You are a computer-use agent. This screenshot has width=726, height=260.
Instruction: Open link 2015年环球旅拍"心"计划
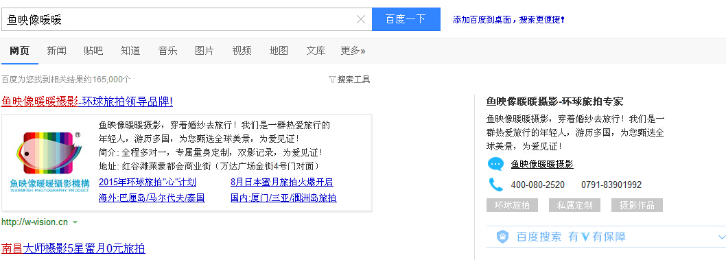pyautogui.click(x=148, y=182)
